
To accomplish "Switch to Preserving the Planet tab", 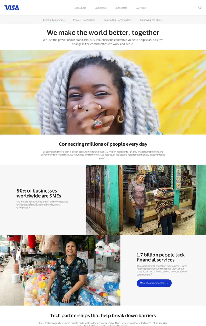I will point(151,20).
